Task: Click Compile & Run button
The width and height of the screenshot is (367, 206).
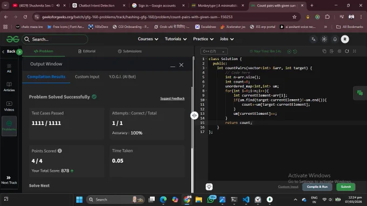Action: [x=317, y=187]
